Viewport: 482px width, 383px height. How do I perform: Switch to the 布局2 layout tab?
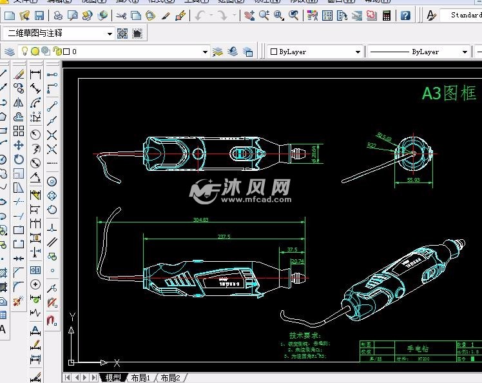click(170, 378)
